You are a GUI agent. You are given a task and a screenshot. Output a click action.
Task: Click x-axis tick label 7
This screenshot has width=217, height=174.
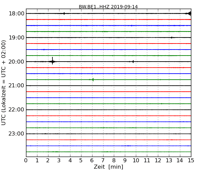point(103,161)
